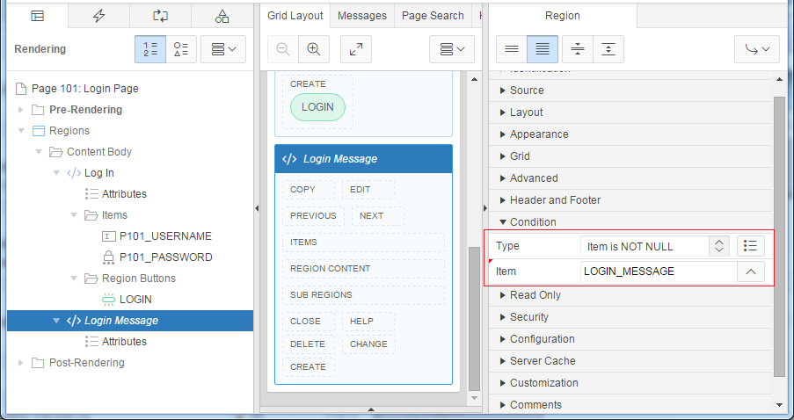Click the left splitter collapse arrow
This screenshot has width=794, height=420.
point(257,208)
